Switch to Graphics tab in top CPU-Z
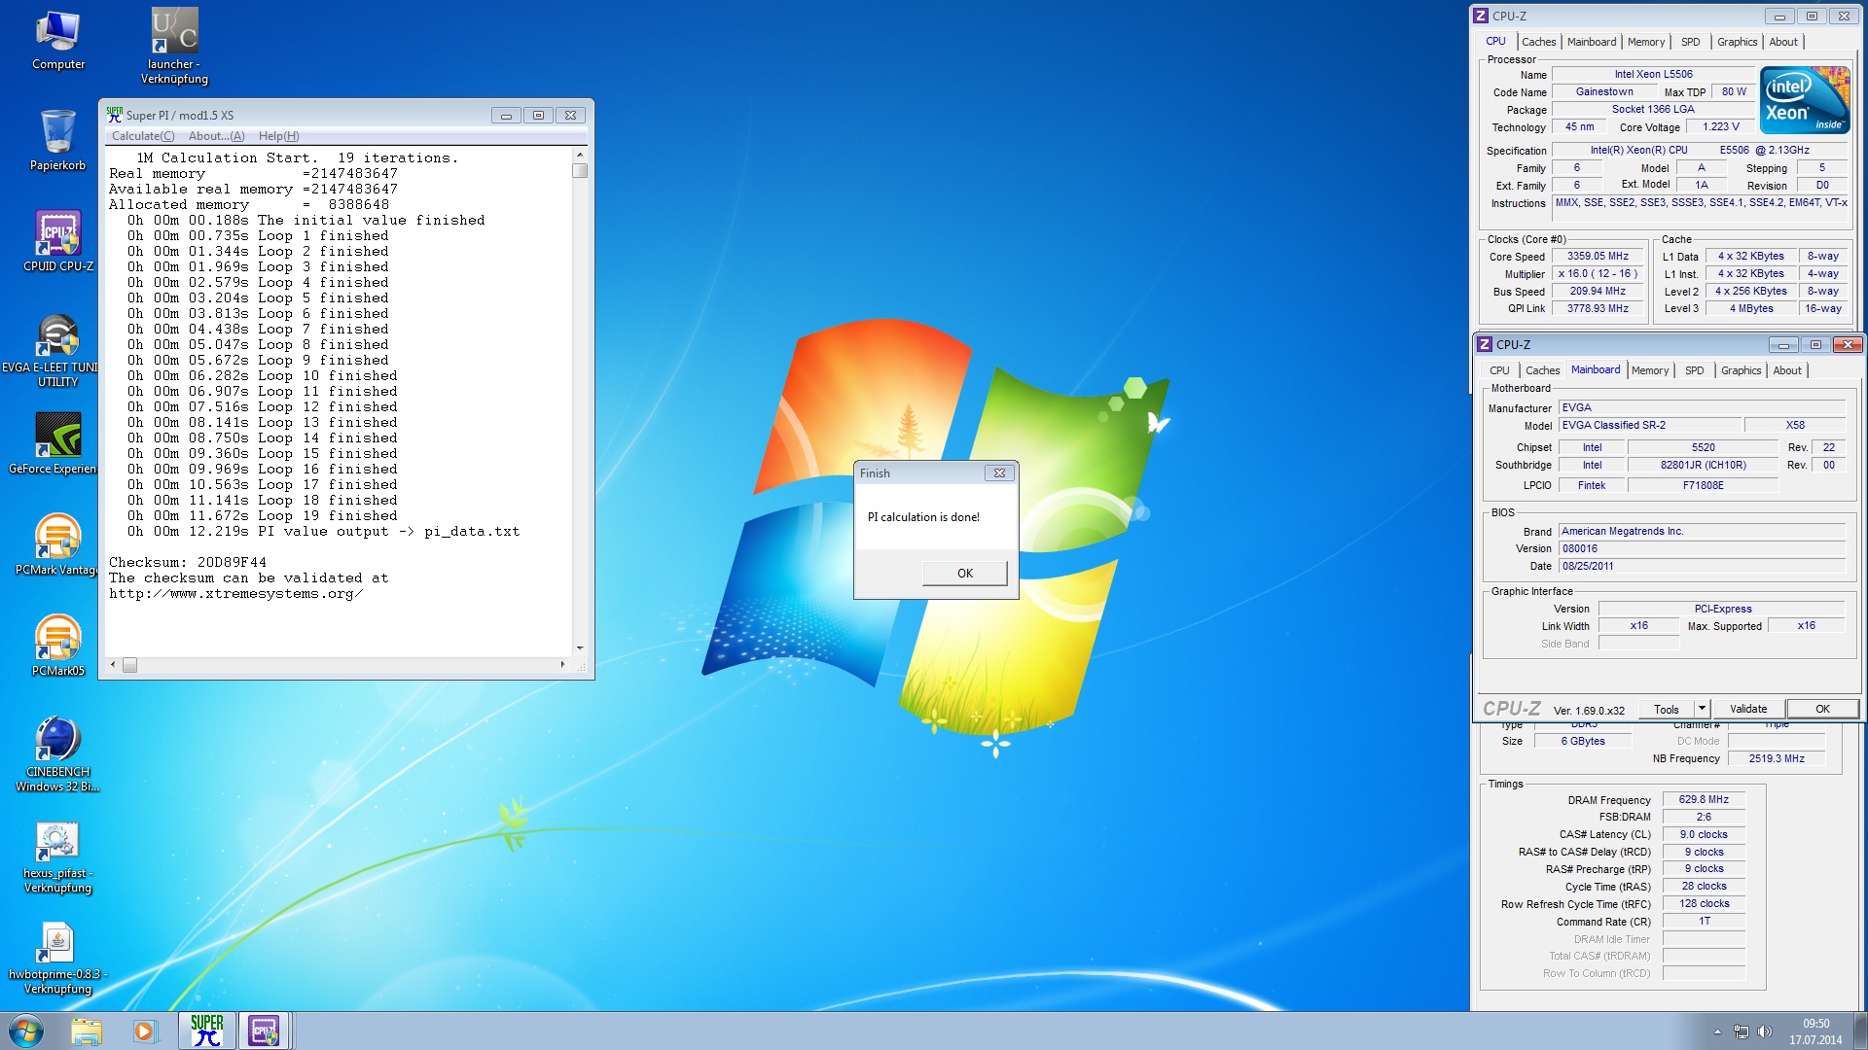 tap(1737, 42)
